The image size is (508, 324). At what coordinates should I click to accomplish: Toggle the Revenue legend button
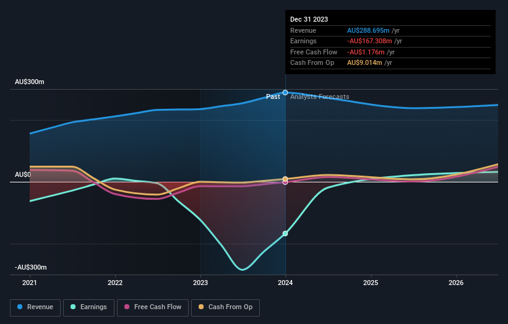click(35, 307)
